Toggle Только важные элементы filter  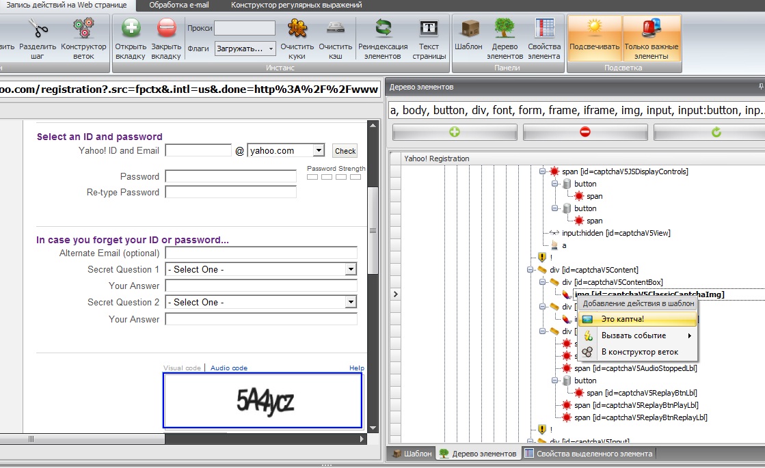(652, 38)
